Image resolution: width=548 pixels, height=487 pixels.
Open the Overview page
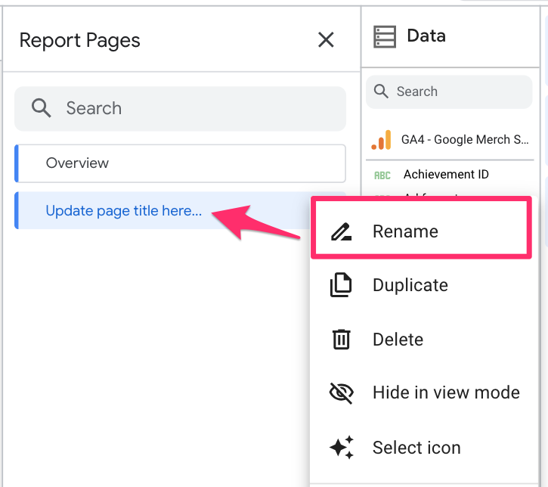77,163
